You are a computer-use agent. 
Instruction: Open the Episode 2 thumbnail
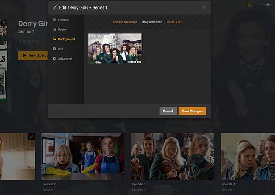coord(83,156)
